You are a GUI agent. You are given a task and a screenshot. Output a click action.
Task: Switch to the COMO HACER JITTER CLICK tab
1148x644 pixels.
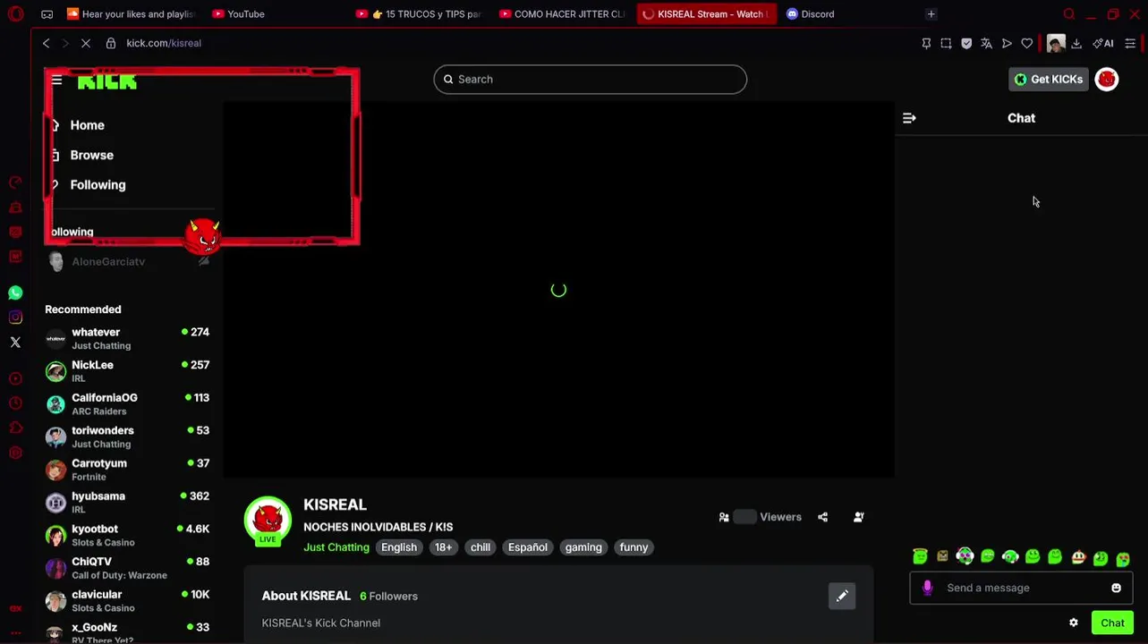(x=564, y=14)
